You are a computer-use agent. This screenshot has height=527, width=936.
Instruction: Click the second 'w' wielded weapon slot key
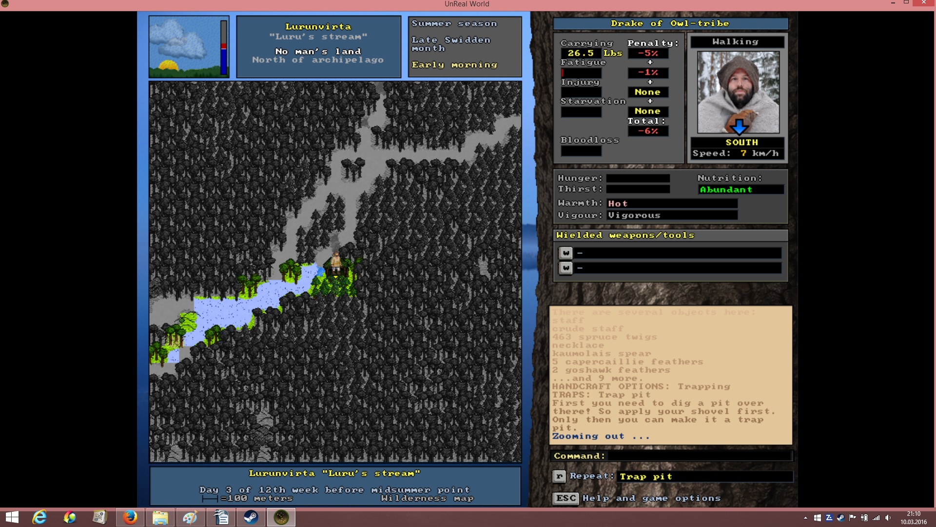click(565, 268)
